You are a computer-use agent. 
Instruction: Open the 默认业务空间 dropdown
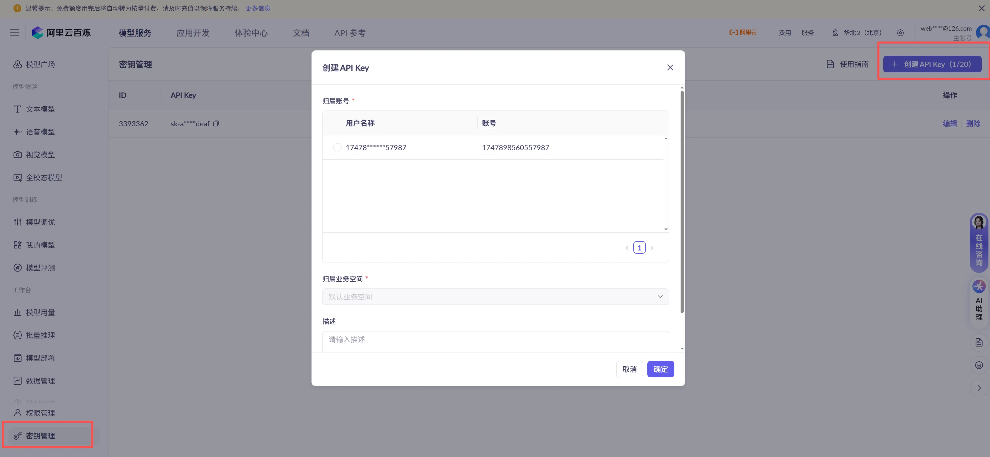click(x=495, y=296)
